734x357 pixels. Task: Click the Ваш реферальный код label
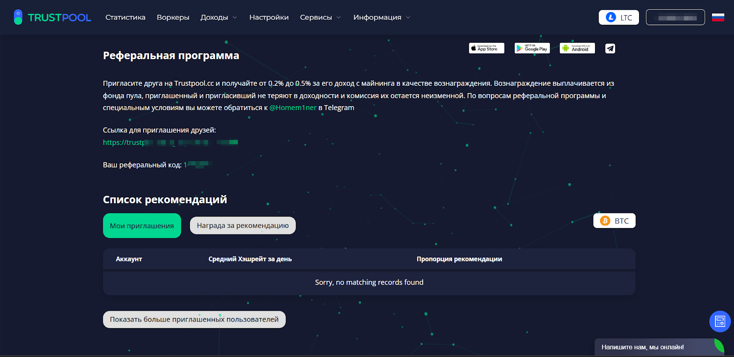click(142, 165)
